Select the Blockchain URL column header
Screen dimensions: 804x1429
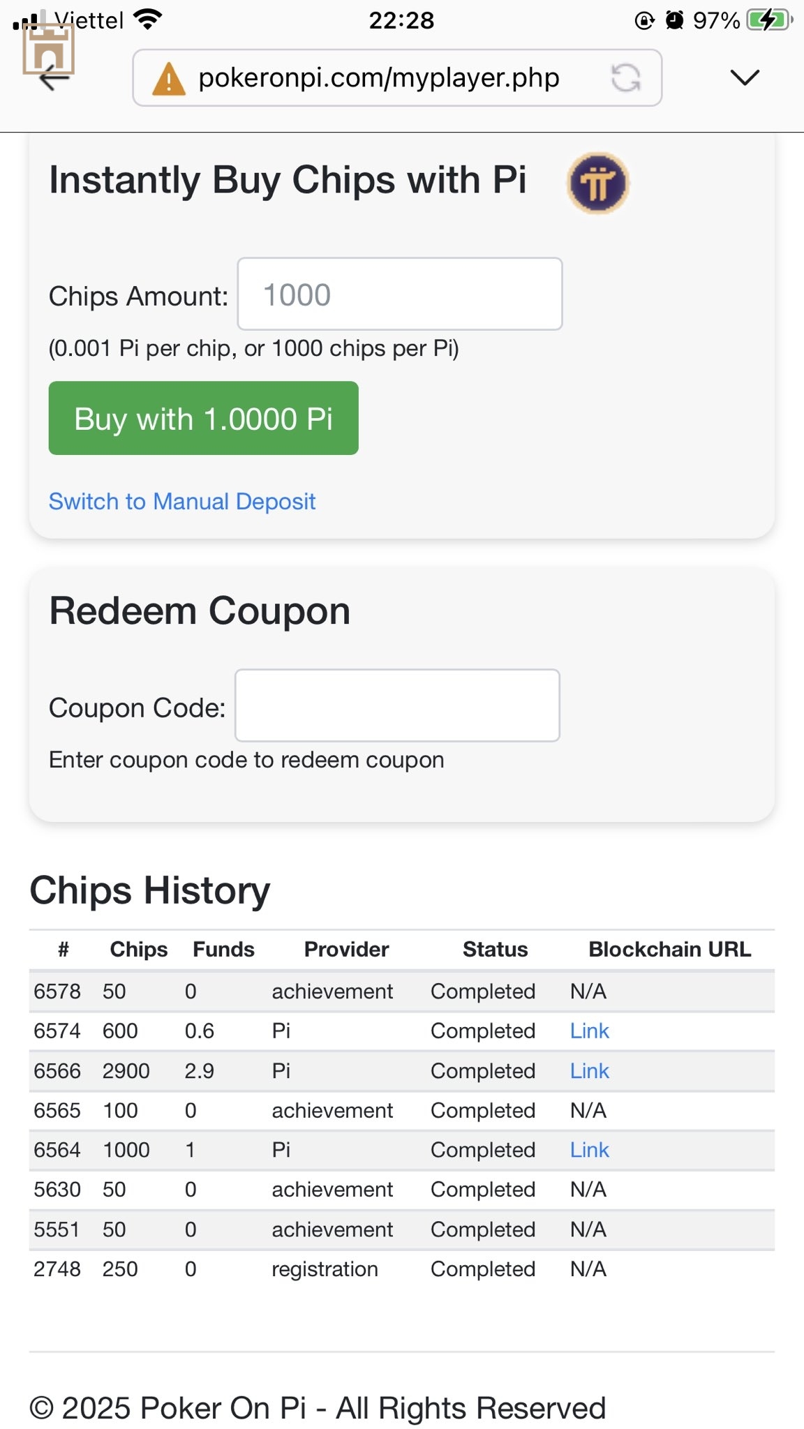pos(670,949)
